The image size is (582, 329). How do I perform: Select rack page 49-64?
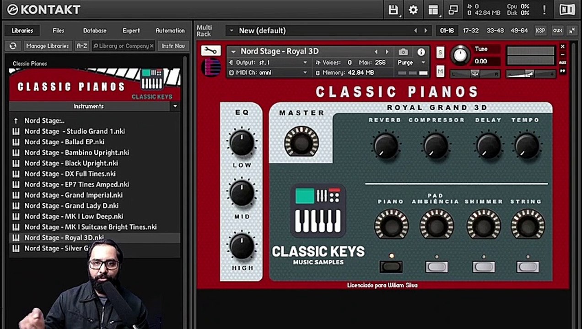tap(519, 31)
